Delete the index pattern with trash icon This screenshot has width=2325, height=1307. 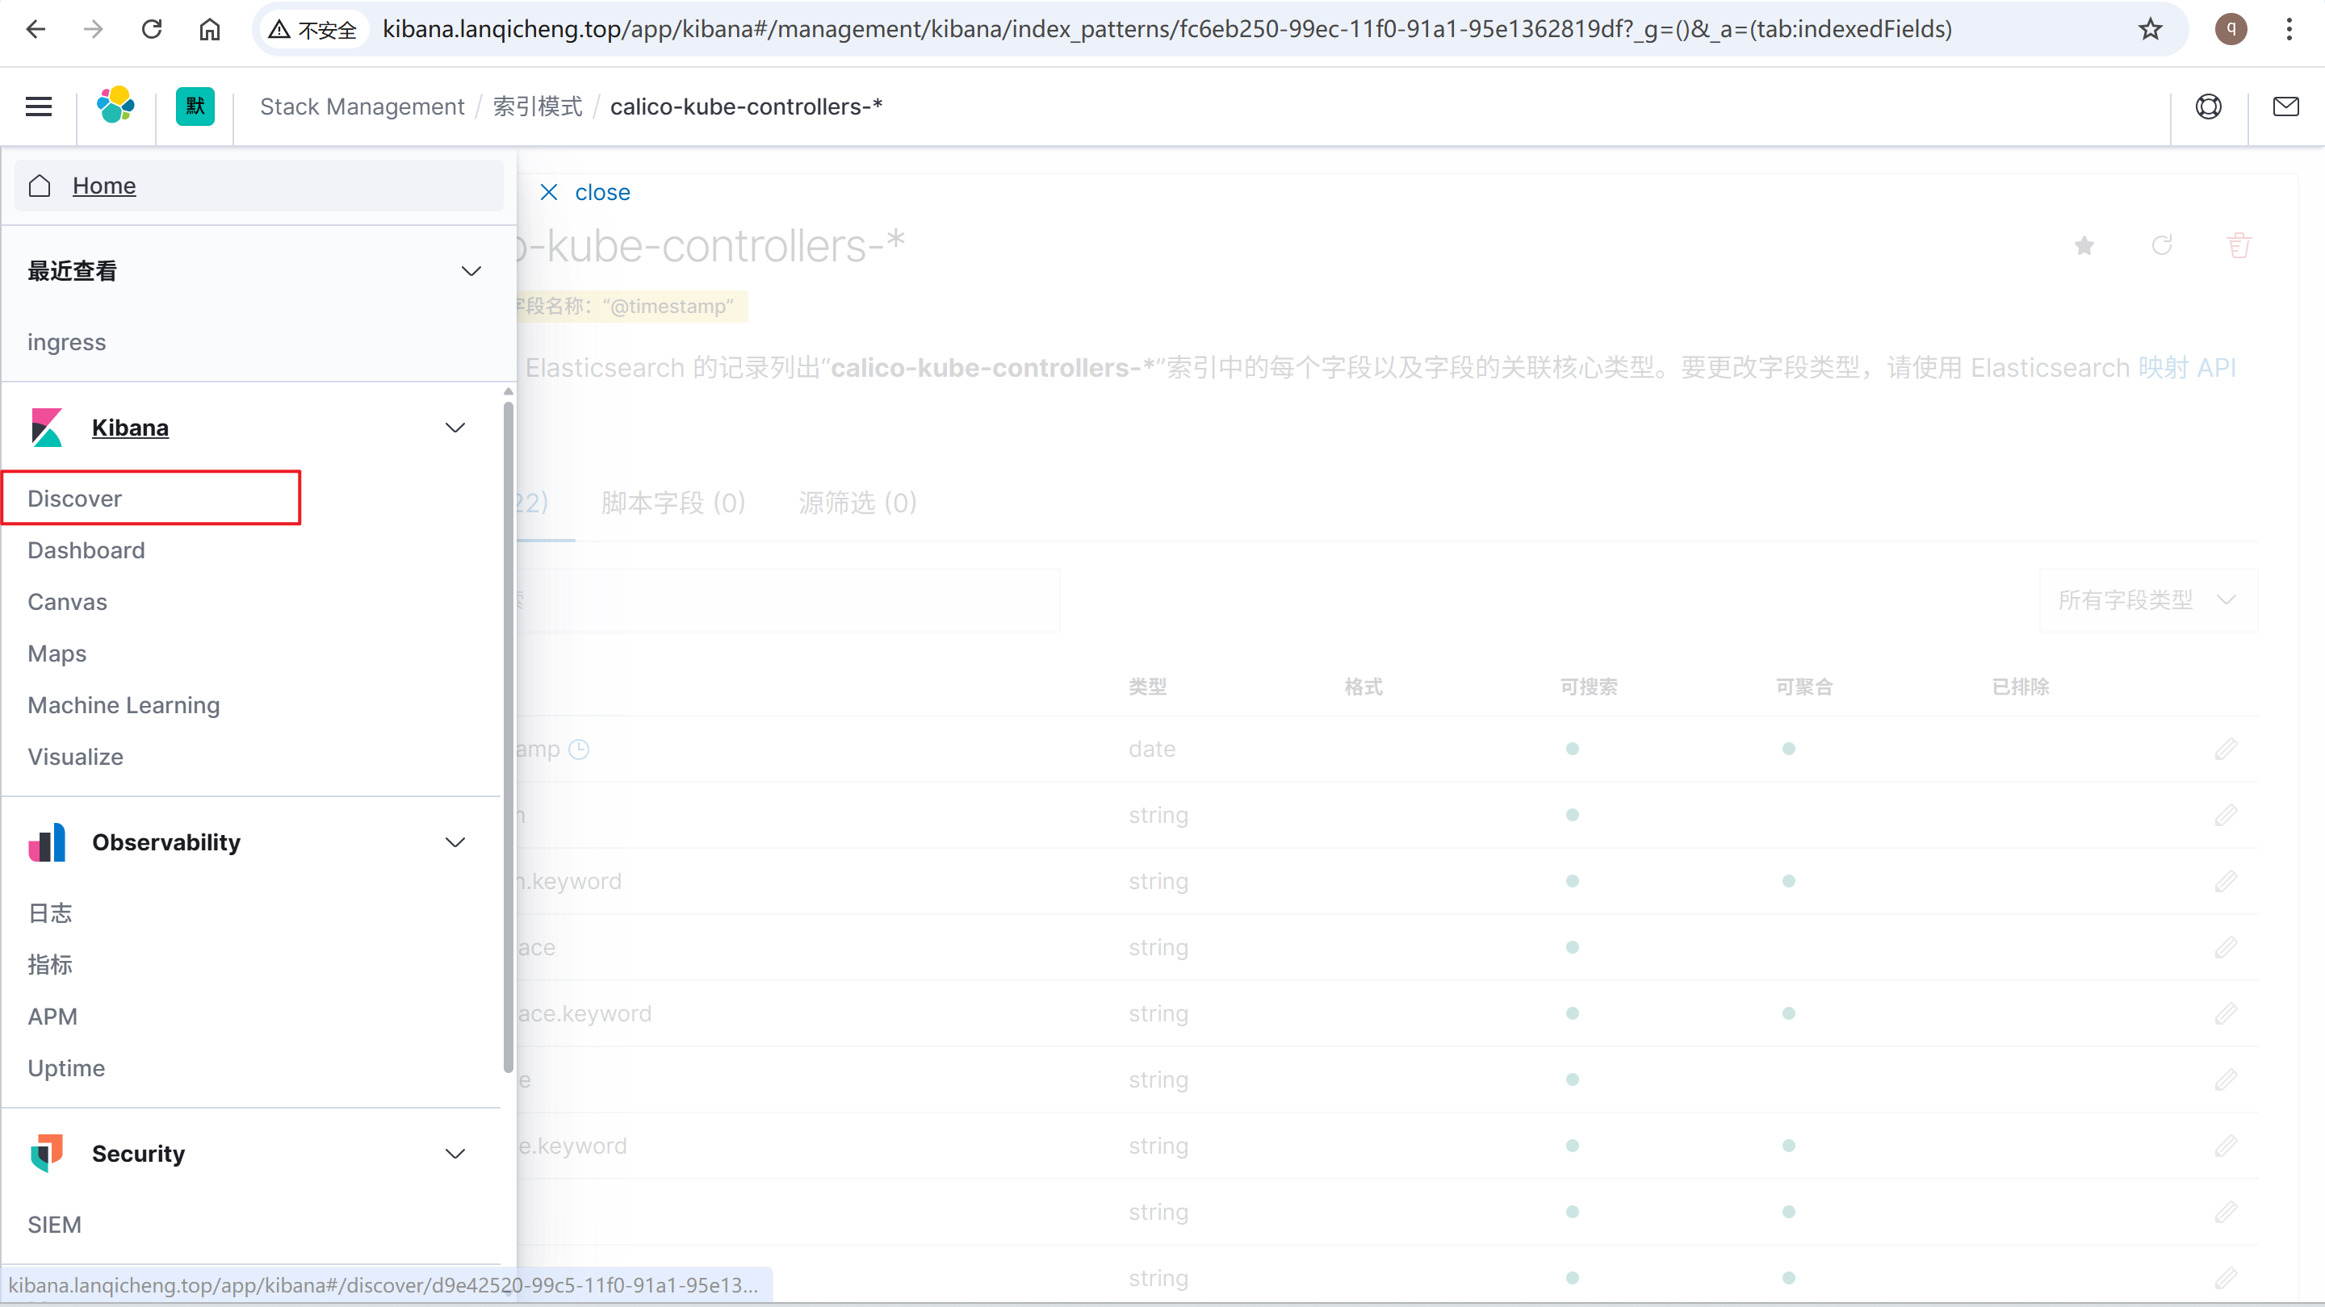click(x=2239, y=245)
